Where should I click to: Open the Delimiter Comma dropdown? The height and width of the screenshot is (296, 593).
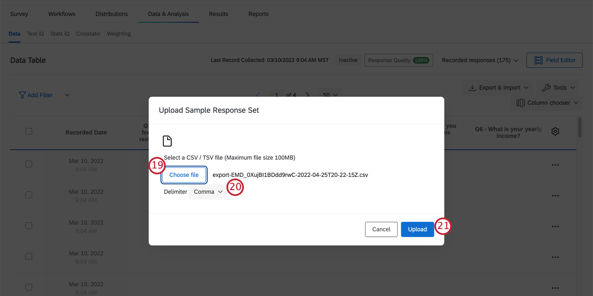208,192
